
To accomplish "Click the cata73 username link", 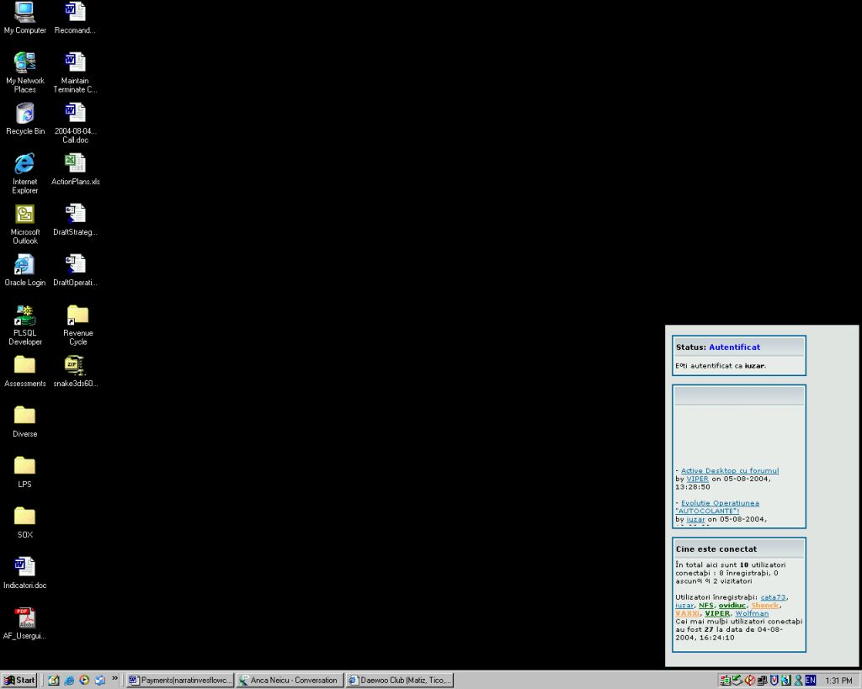I will point(773,597).
